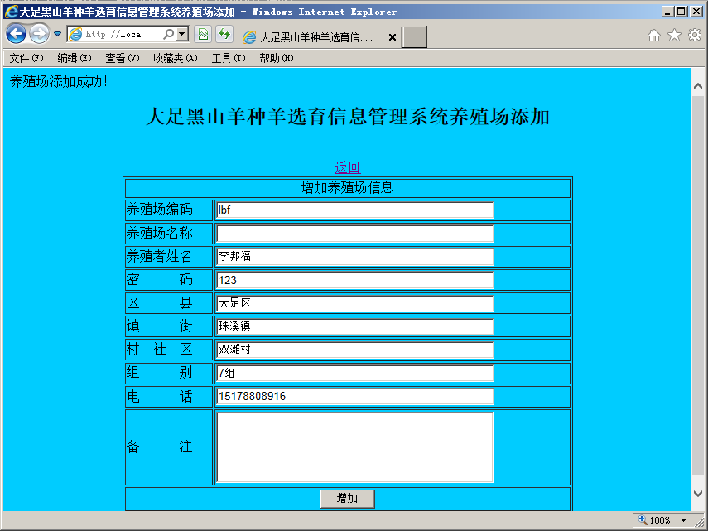The image size is (708, 531).
Task: Click the address bar URL field
Action: (x=121, y=34)
